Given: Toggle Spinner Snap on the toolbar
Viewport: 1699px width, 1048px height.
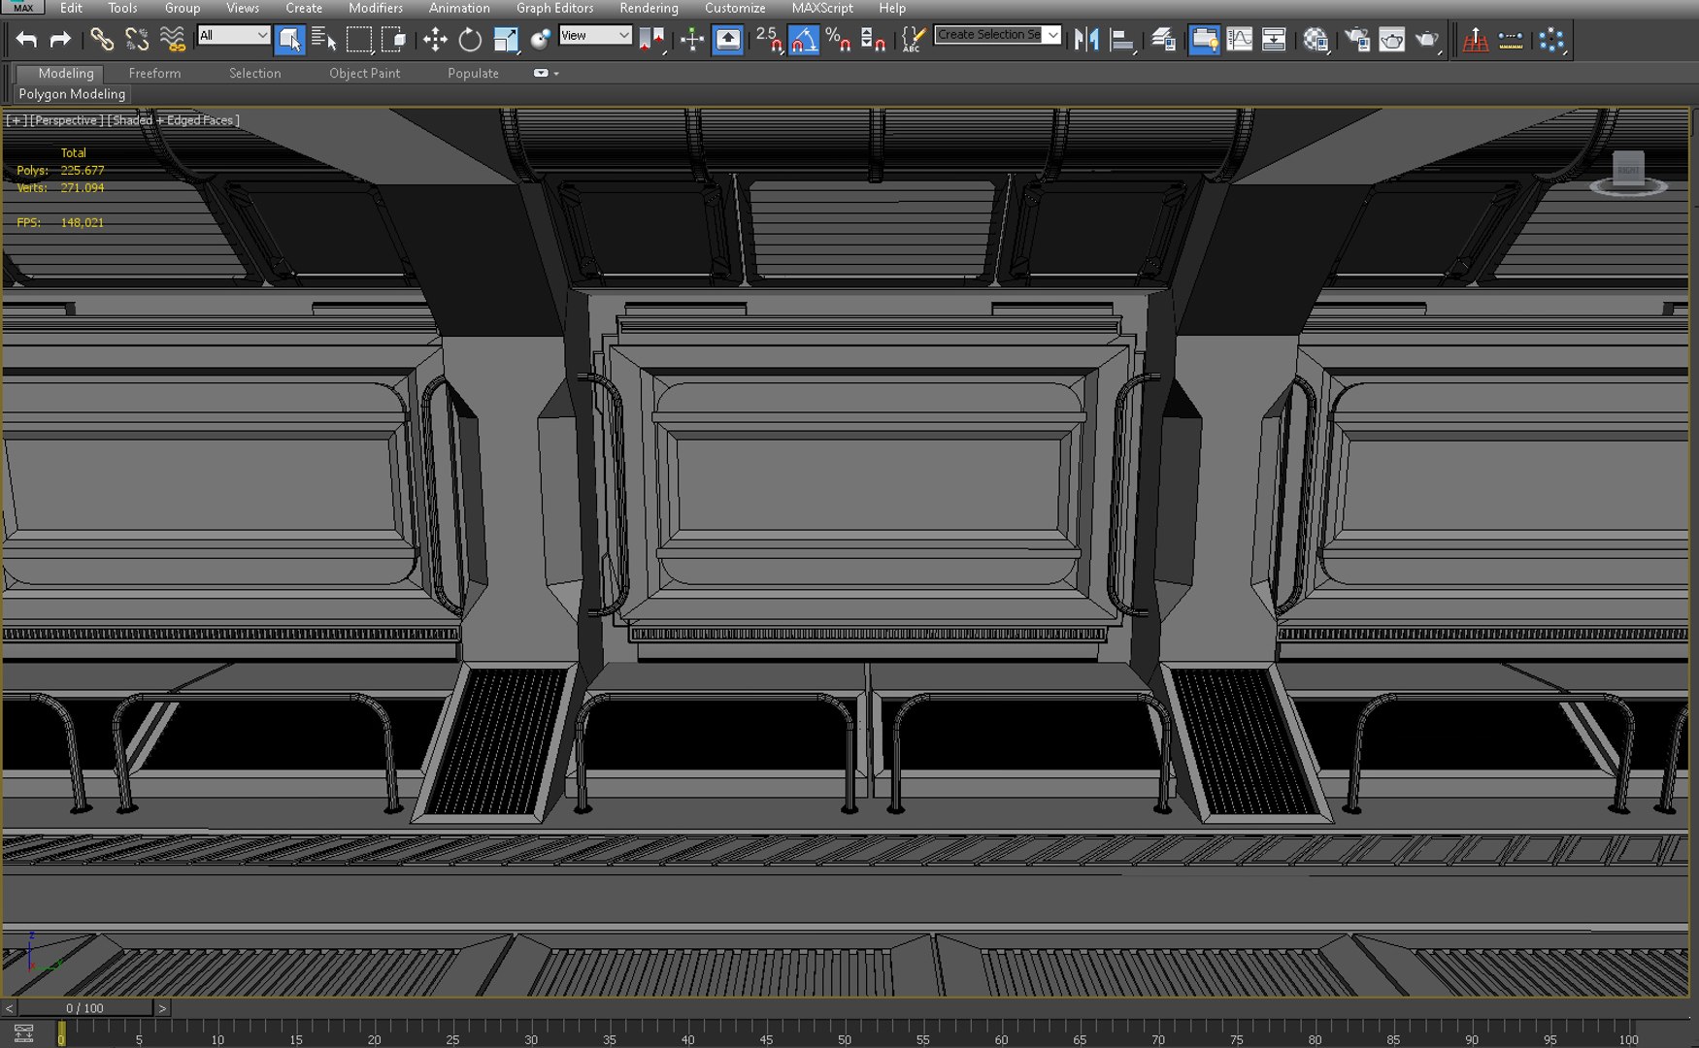Looking at the screenshot, I should pyautogui.click(x=873, y=40).
